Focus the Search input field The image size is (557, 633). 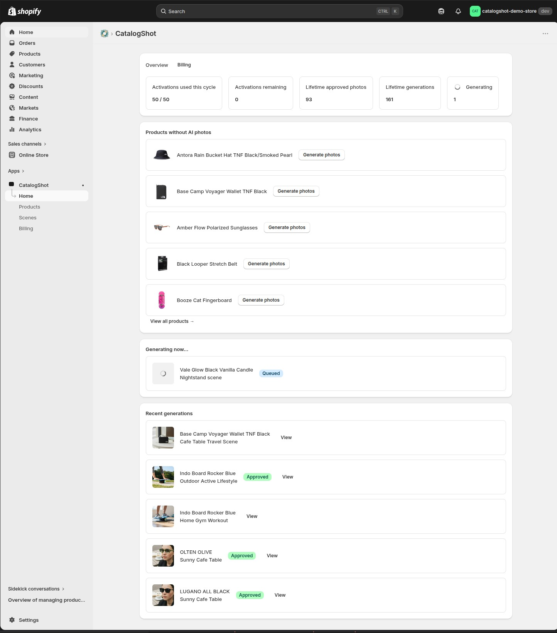280,11
